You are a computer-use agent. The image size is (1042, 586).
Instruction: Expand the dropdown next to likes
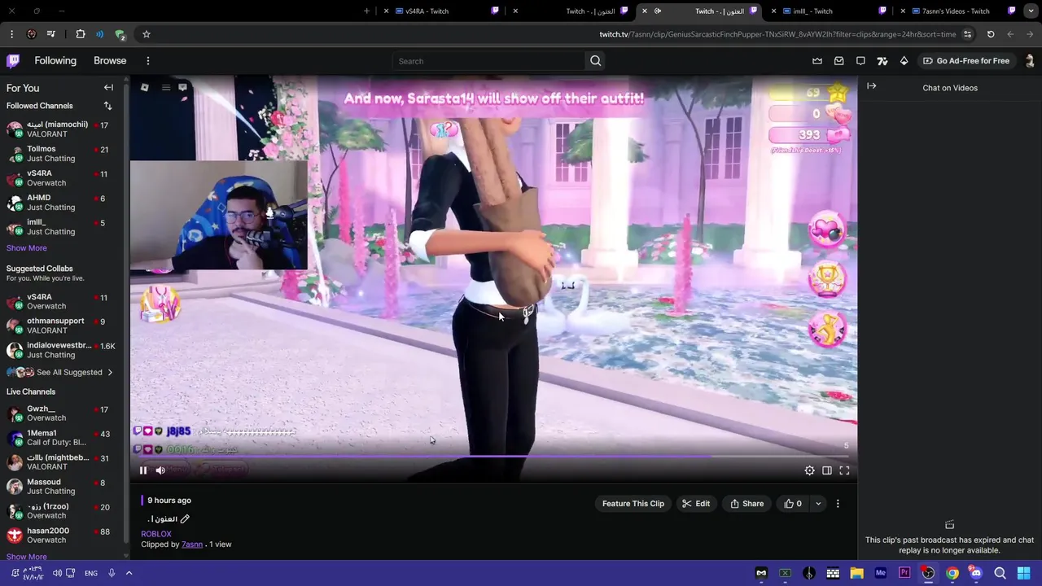click(x=818, y=504)
